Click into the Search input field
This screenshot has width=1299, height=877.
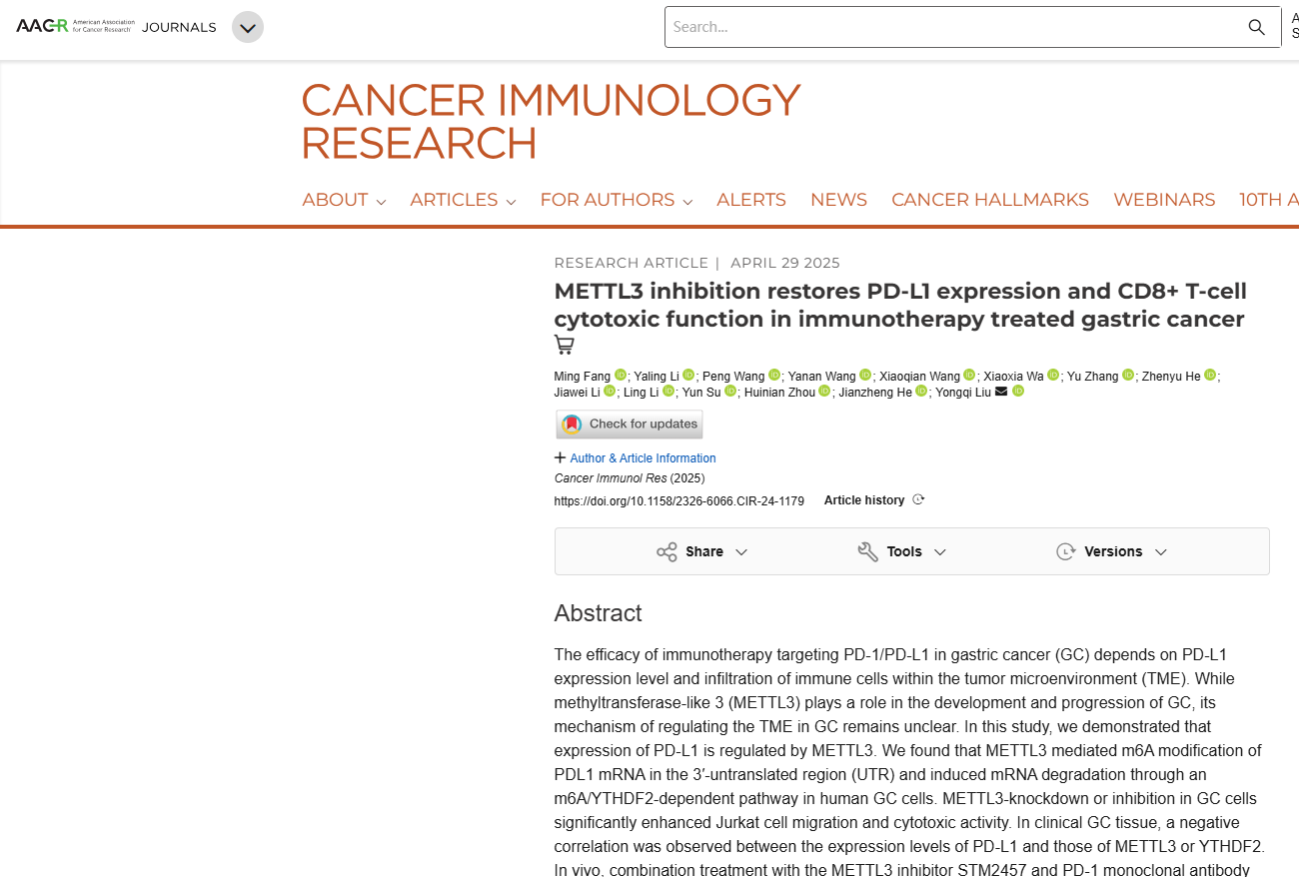[x=949, y=27]
